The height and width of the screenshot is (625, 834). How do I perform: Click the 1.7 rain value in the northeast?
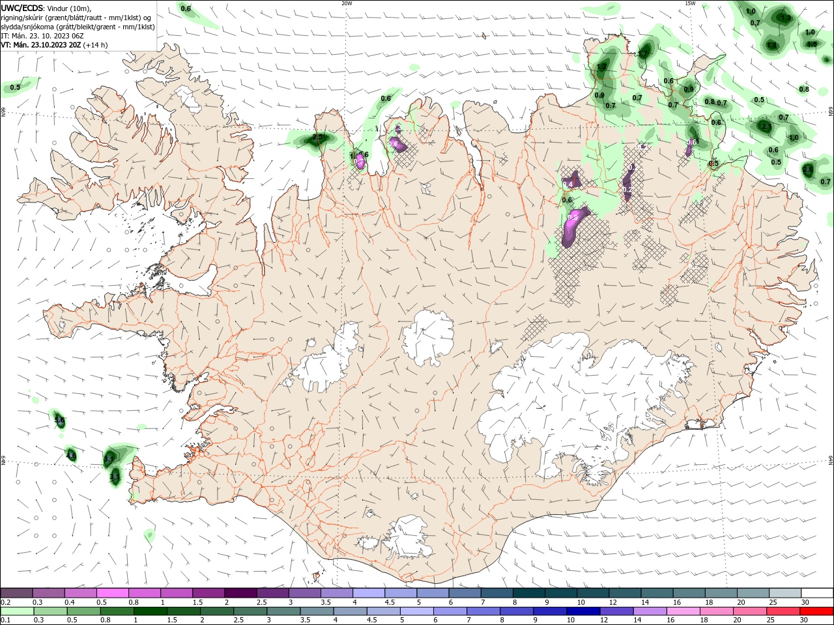pos(644,54)
